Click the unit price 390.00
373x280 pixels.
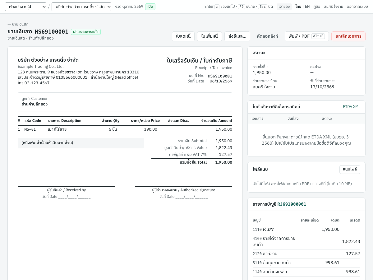click(150, 129)
